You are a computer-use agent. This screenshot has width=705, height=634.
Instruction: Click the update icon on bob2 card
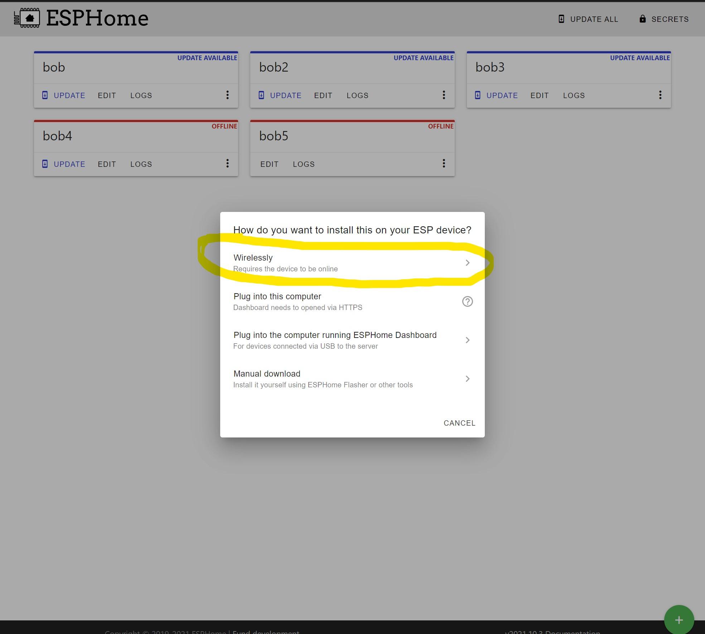pos(261,95)
